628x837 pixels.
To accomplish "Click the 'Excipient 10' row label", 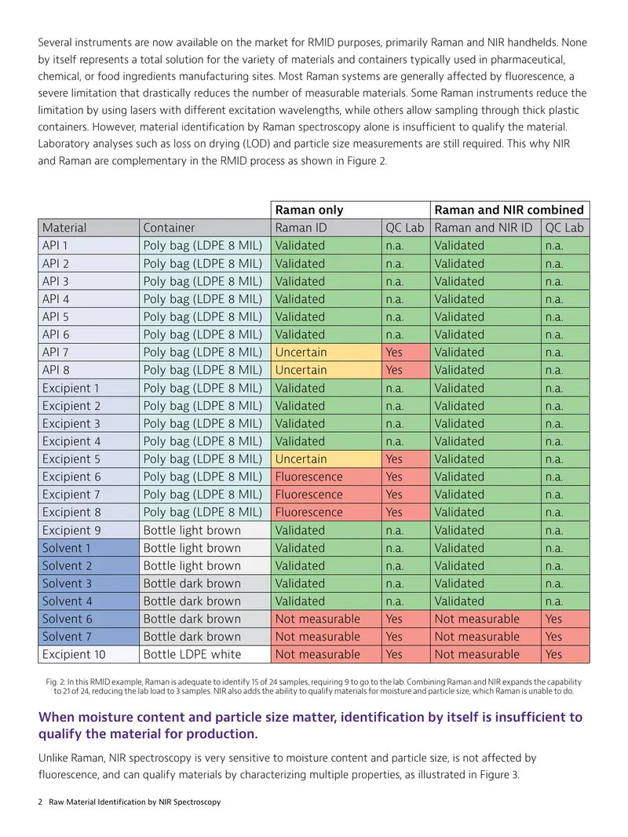I will (x=89, y=654).
